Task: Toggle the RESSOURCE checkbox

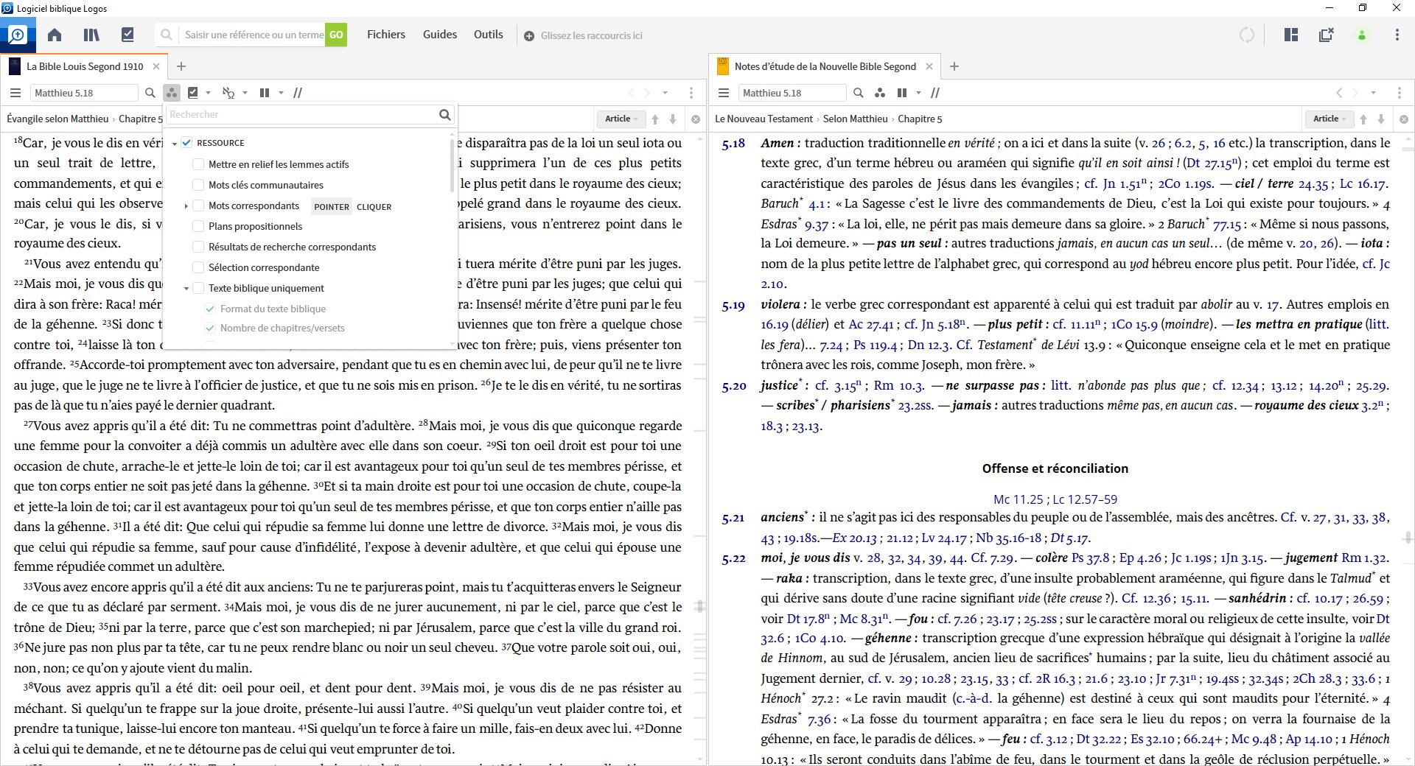Action: click(x=186, y=143)
